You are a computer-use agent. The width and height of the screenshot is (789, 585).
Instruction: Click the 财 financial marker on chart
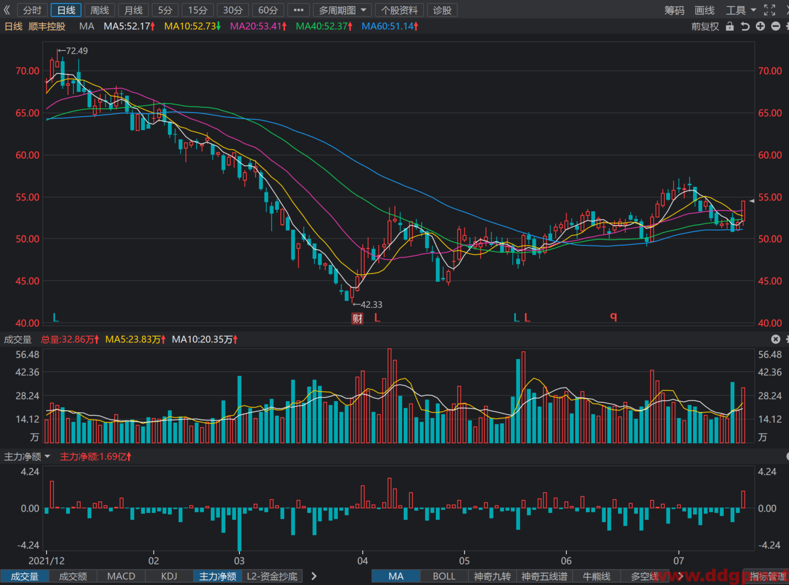(x=357, y=319)
